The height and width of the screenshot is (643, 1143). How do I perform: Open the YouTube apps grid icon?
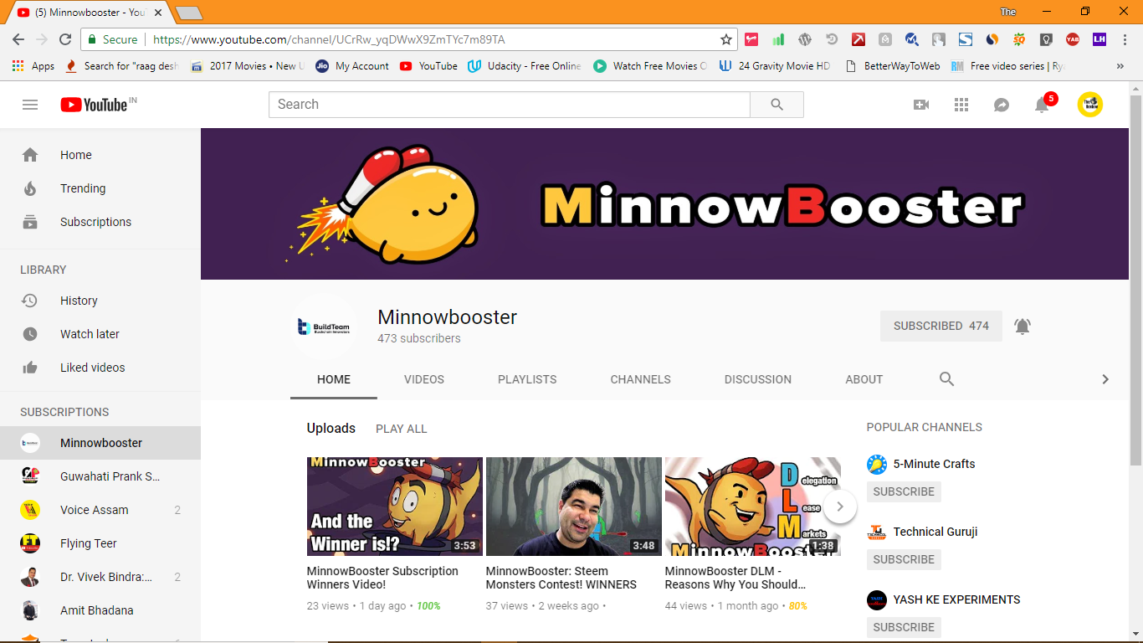tap(961, 105)
